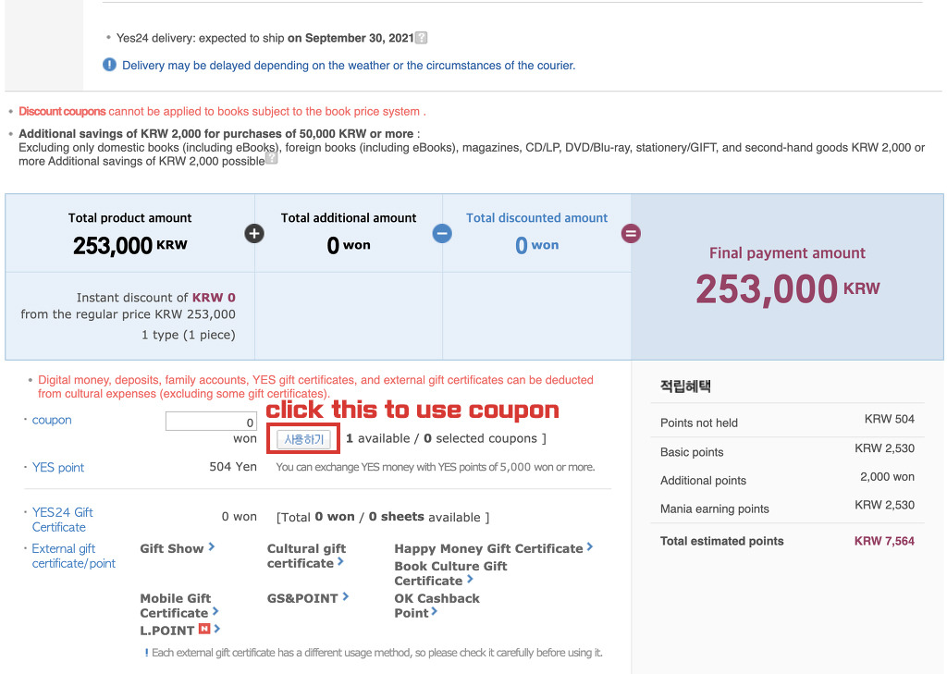Select OK Cashback Point

[437, 606]
